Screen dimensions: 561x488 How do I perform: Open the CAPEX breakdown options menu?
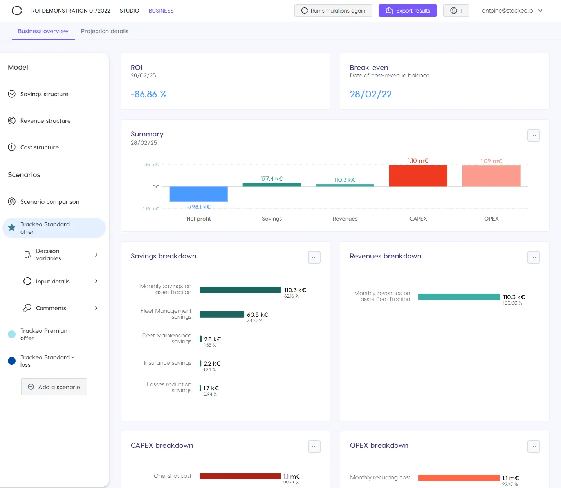pos(314,447)
